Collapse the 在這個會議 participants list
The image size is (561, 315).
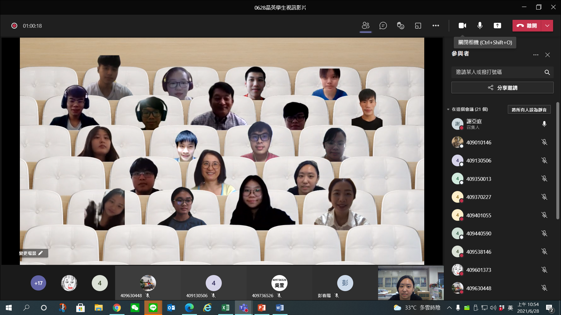[448, 109]
